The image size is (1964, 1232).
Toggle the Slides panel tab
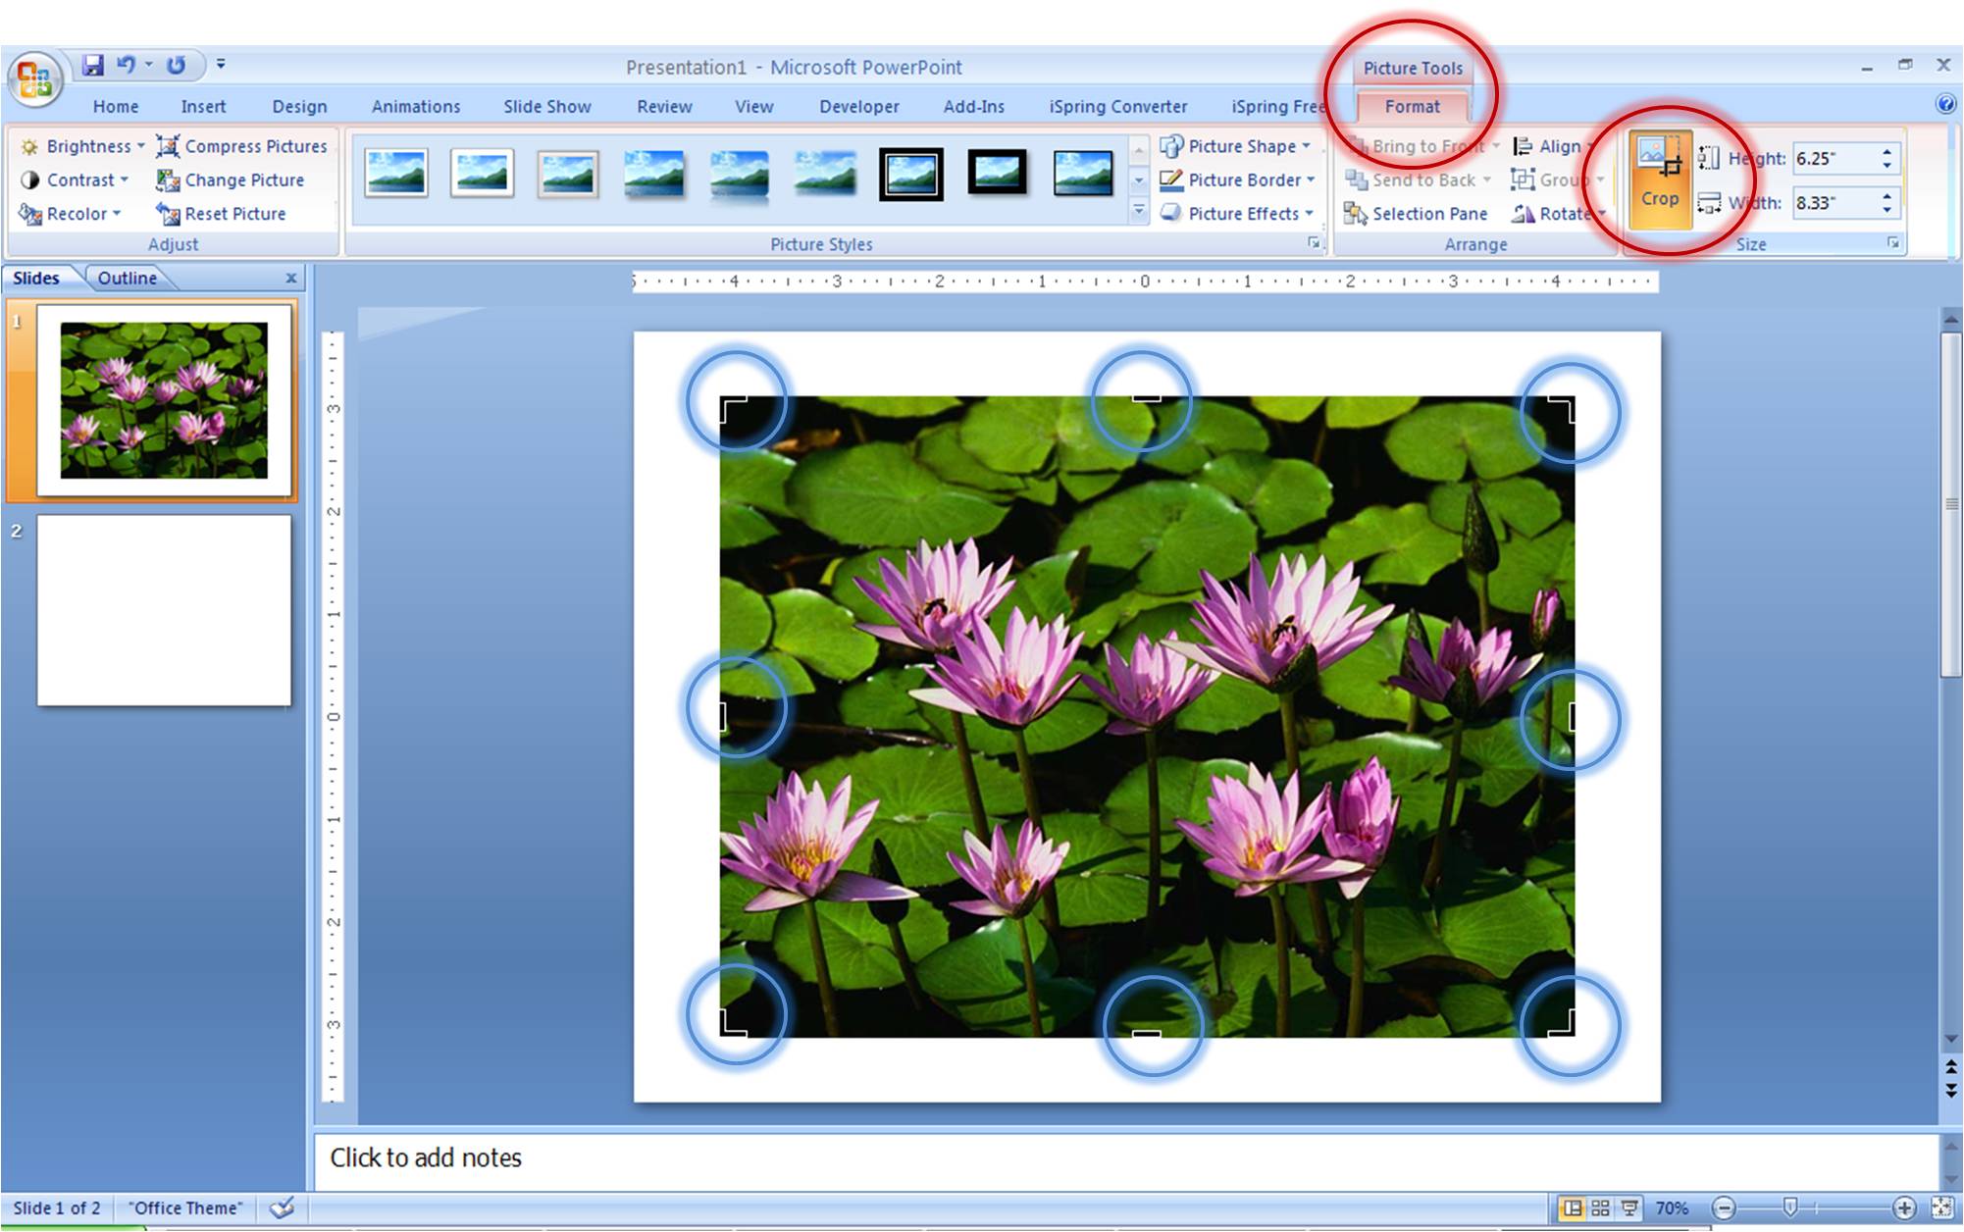coord(37,279)
